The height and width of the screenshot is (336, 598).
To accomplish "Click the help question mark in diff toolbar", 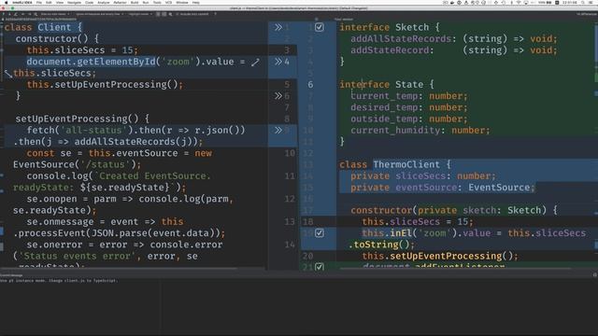I will [216, 14].
